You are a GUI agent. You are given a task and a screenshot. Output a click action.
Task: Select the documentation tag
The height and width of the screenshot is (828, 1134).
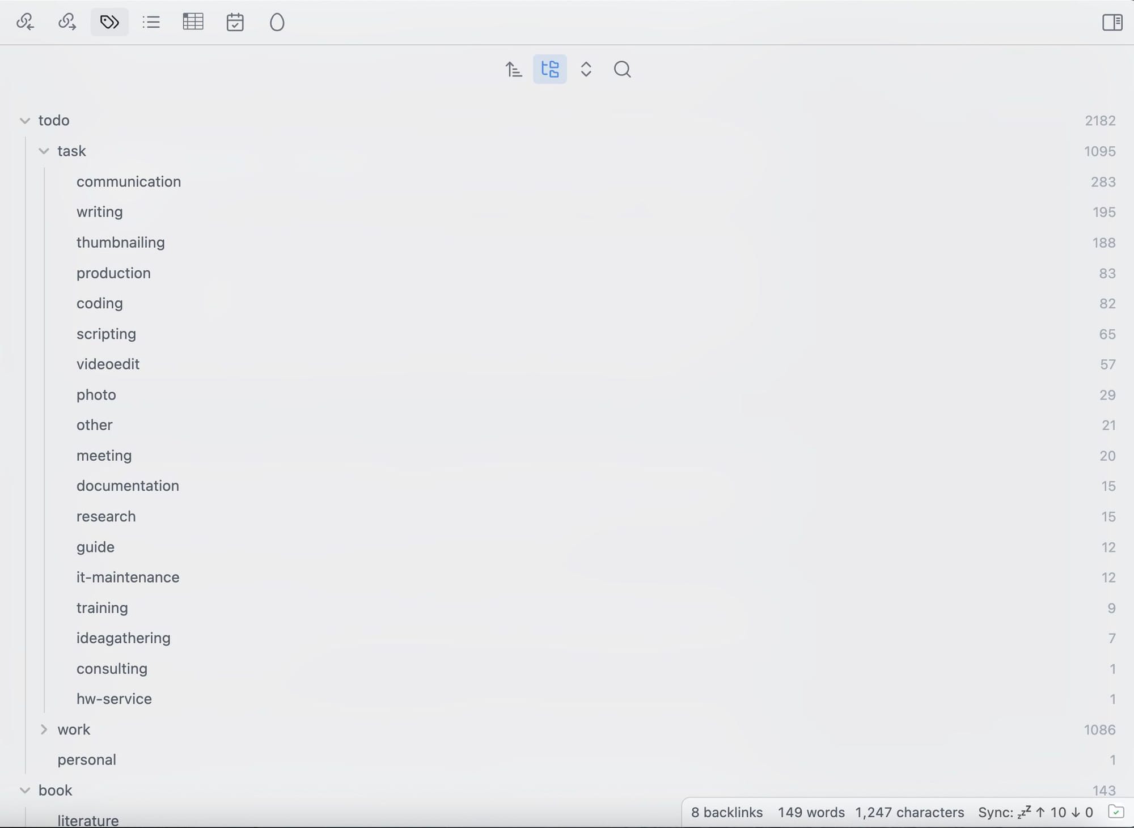tap(128, 486)
